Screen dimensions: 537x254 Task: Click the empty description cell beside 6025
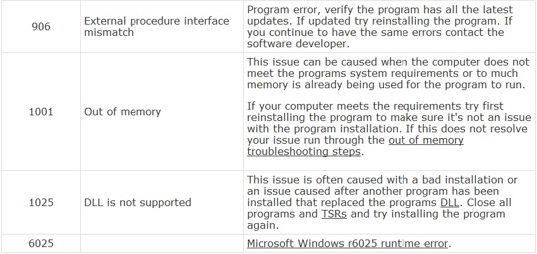click(x=162, y=243)
